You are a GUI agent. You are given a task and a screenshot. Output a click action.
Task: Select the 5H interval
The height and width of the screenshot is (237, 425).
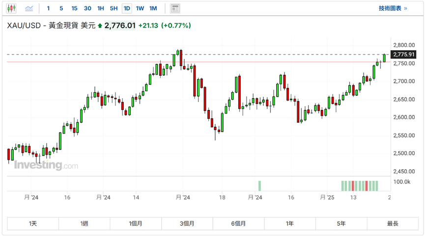point(113,8)
